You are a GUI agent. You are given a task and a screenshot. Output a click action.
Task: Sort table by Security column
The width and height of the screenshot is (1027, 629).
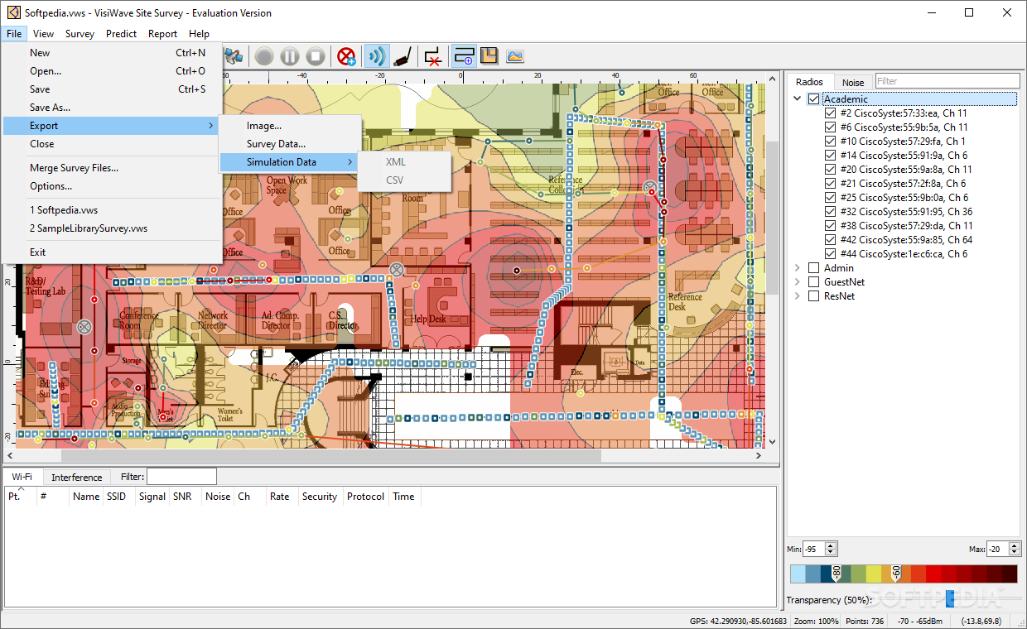[320, 497]
